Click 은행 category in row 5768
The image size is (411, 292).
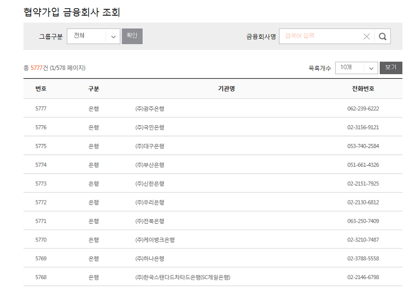tap(93, 277)
